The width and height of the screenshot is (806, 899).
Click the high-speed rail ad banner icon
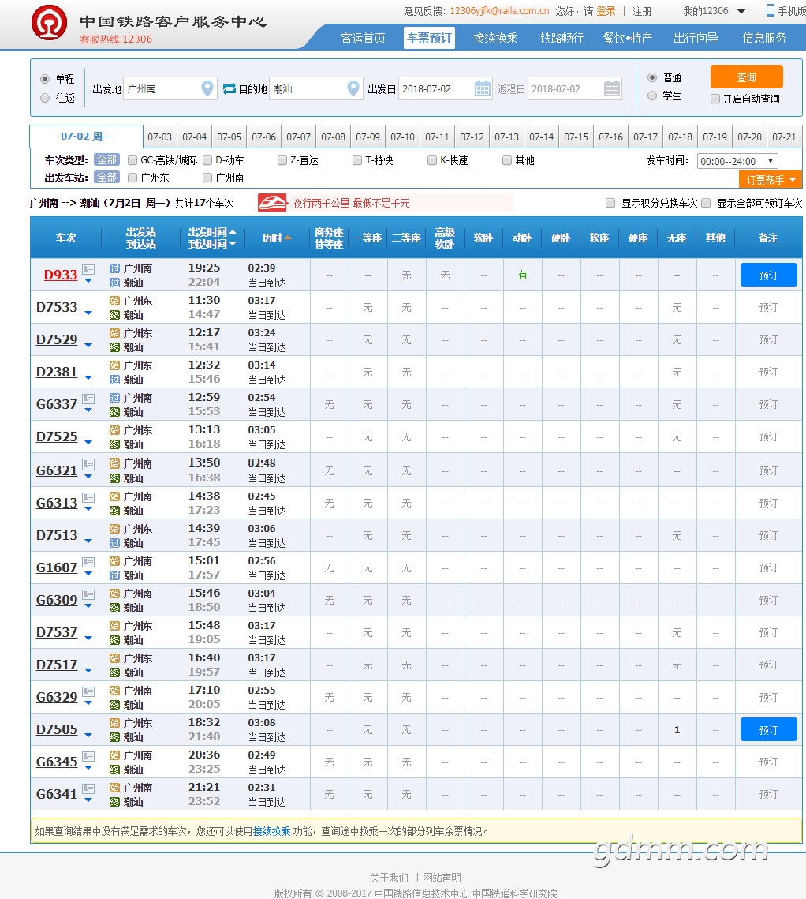coord(272,202)
